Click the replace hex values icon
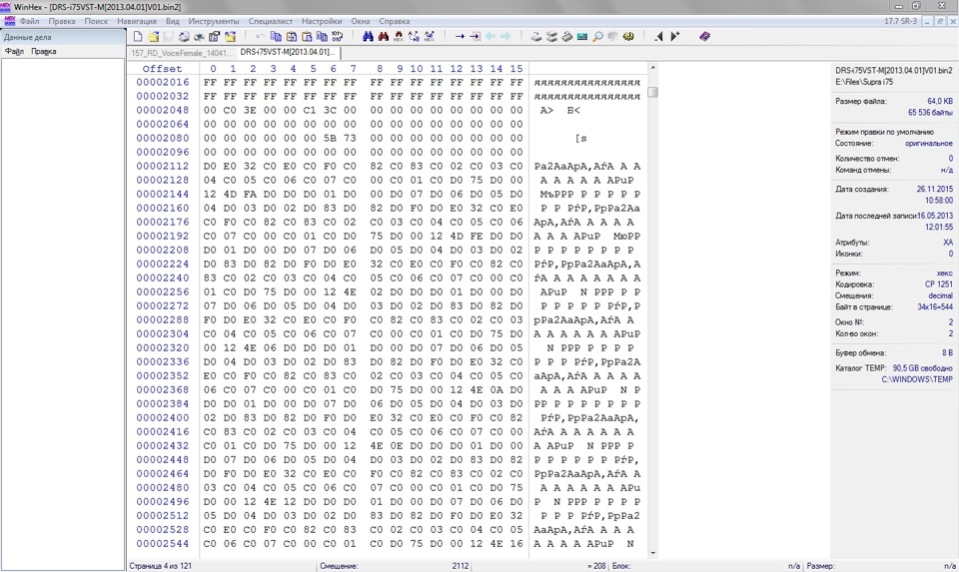The width and height of the screenshot is (959, 572). (x=429, y=37)
